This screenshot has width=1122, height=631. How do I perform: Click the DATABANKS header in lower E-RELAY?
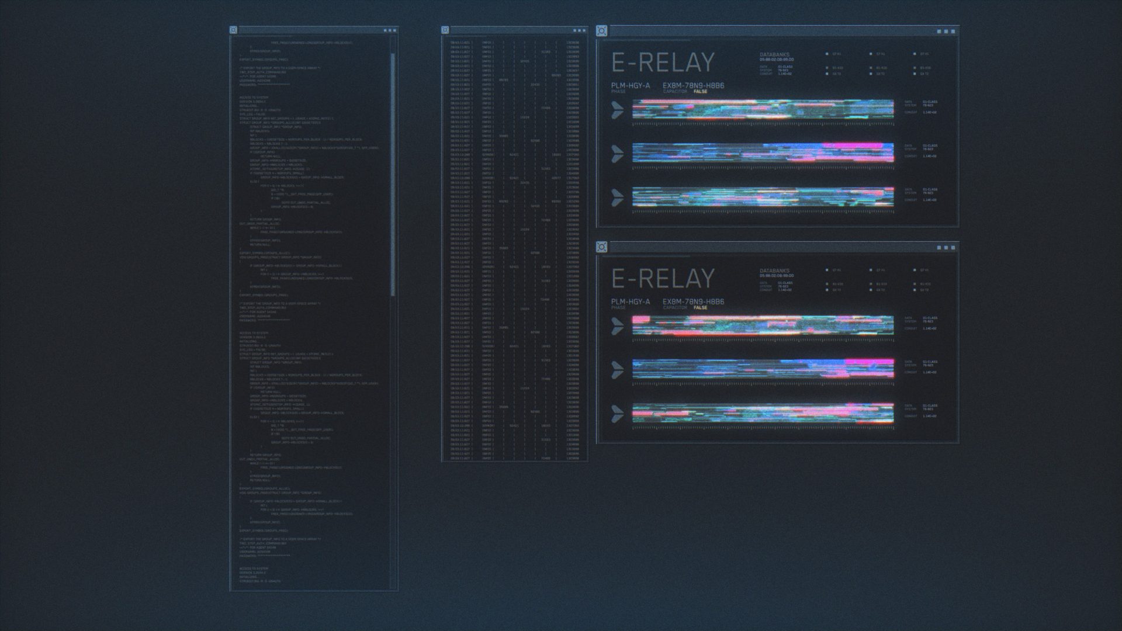pyautogui.click(x=774, y=271)
